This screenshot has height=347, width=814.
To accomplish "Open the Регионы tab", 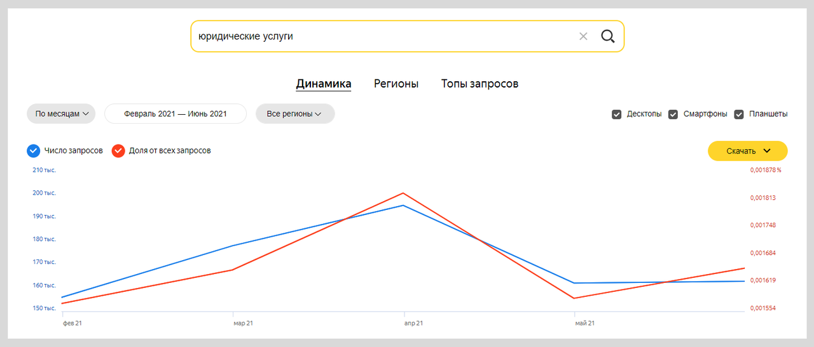I will pos(396,84).
